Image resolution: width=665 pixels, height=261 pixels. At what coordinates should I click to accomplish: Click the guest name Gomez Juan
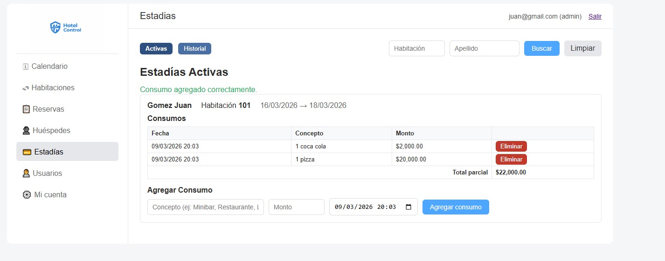click(x=169, y=106)
